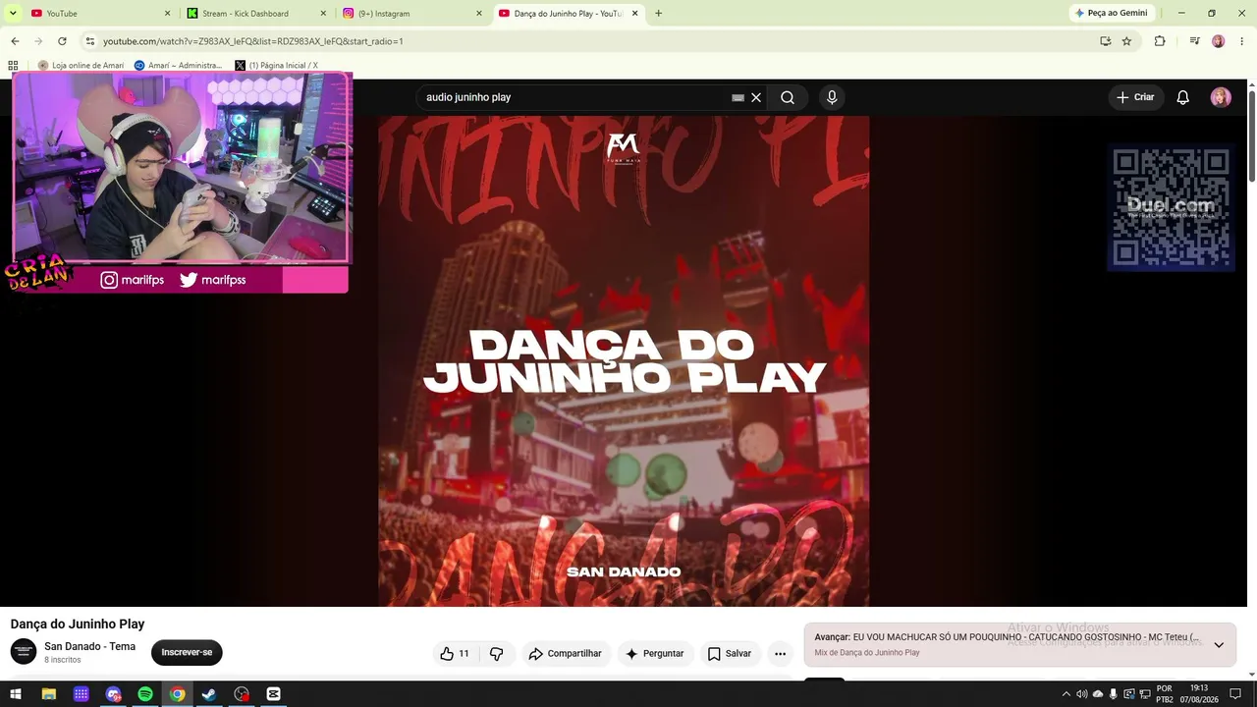Viewport: 1257px width, 707px height.
Task: Click the POR PTB2 language indicator
Action: click(x=1164, y=694)
